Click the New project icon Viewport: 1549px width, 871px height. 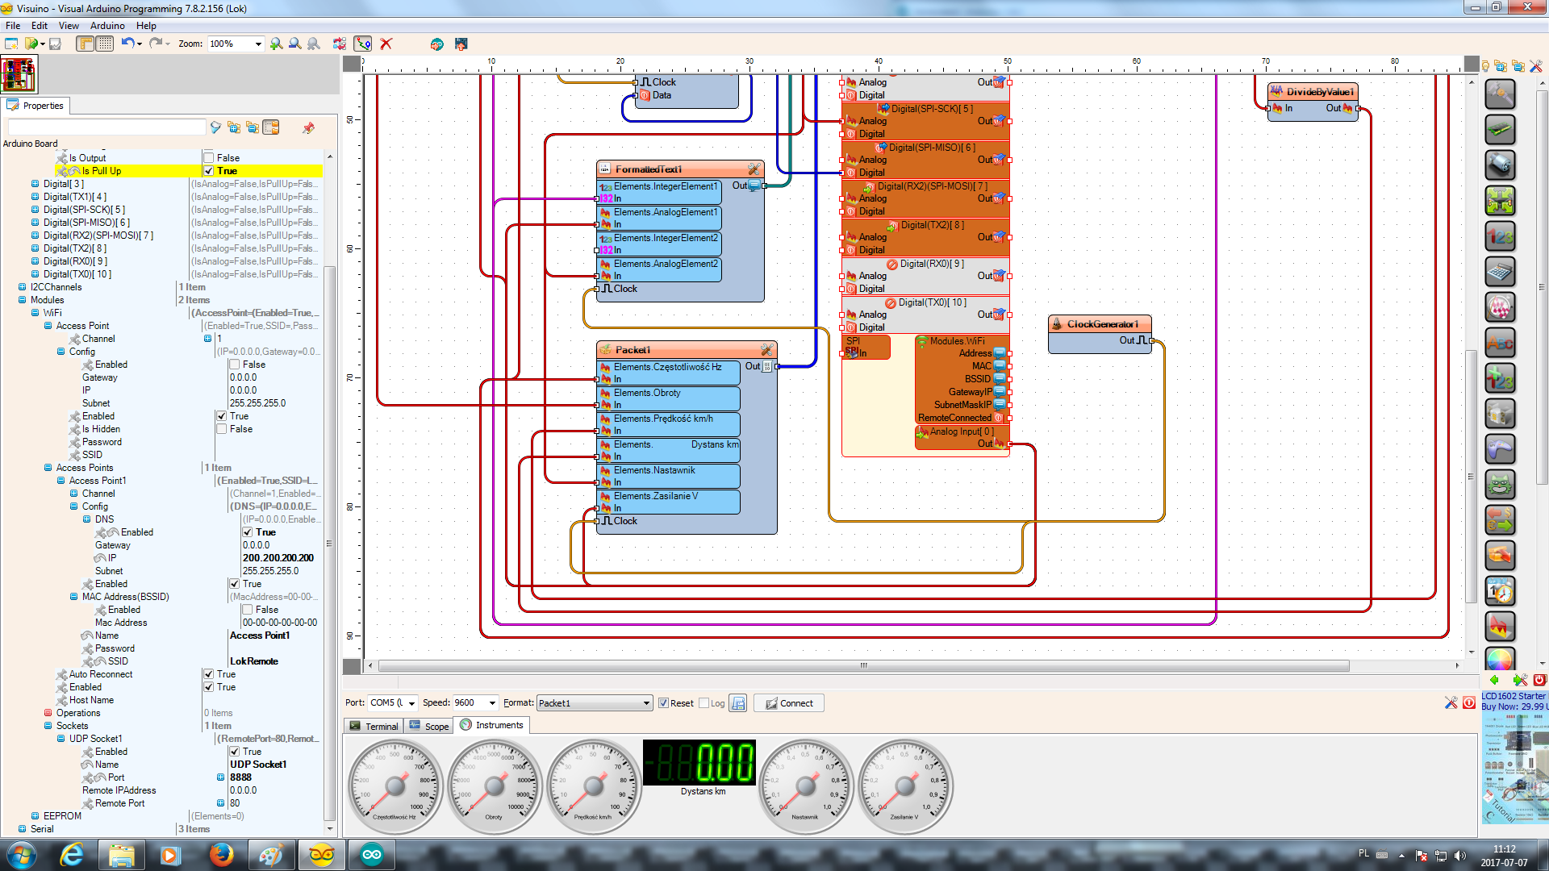[x=11, y=44]
